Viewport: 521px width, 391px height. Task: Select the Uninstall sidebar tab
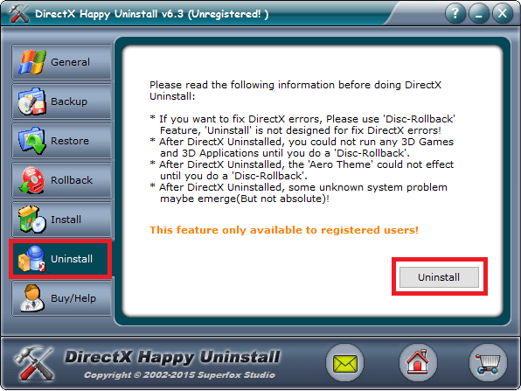[x=61, y=259]
